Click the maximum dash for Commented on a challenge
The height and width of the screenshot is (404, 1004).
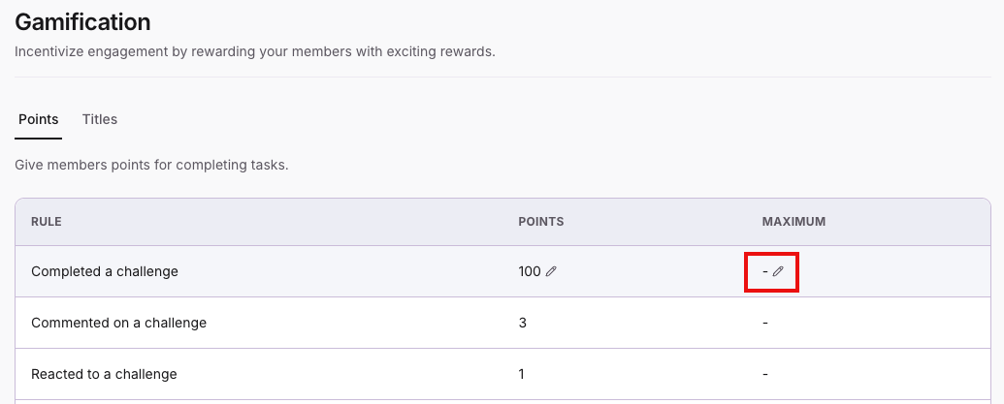(765, 323)
